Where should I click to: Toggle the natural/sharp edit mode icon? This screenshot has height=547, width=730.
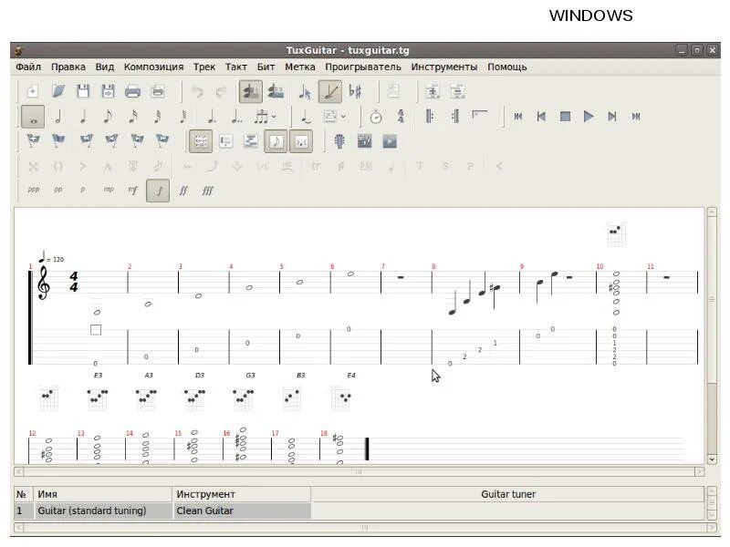[330, 91]
